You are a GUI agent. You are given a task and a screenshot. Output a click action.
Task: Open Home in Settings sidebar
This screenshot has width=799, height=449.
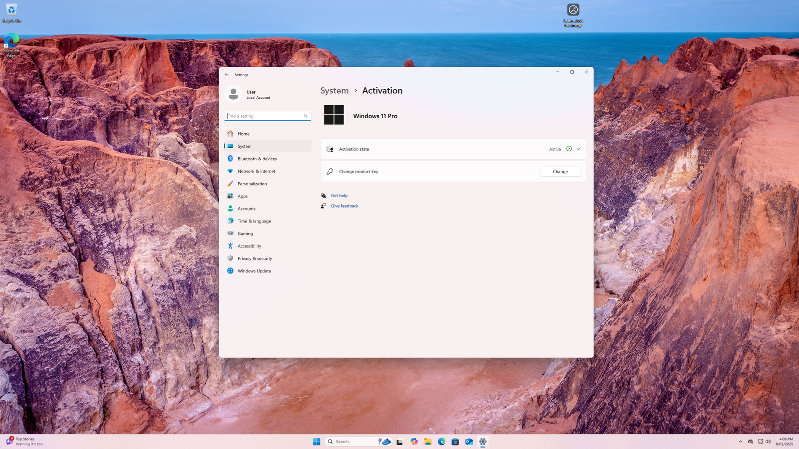[268, 134]
